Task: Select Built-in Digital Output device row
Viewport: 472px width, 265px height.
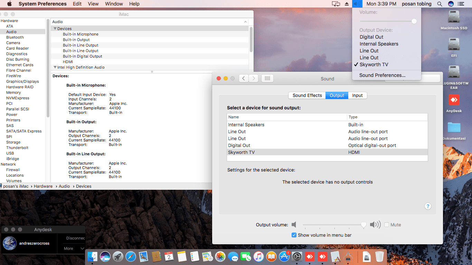Action: tap(149, 56)
